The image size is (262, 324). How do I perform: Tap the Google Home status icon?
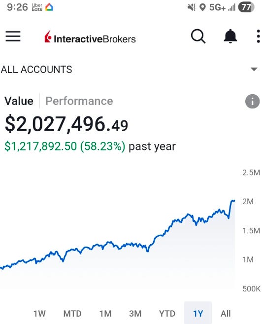click(x=49, y=7)
